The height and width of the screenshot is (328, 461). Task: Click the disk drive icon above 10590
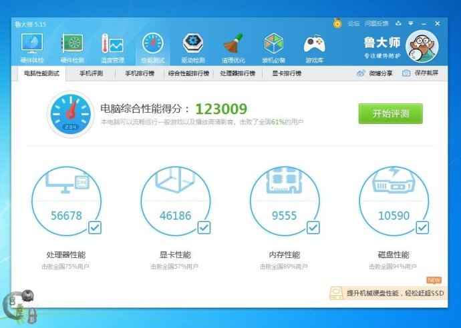pos(394,180)
